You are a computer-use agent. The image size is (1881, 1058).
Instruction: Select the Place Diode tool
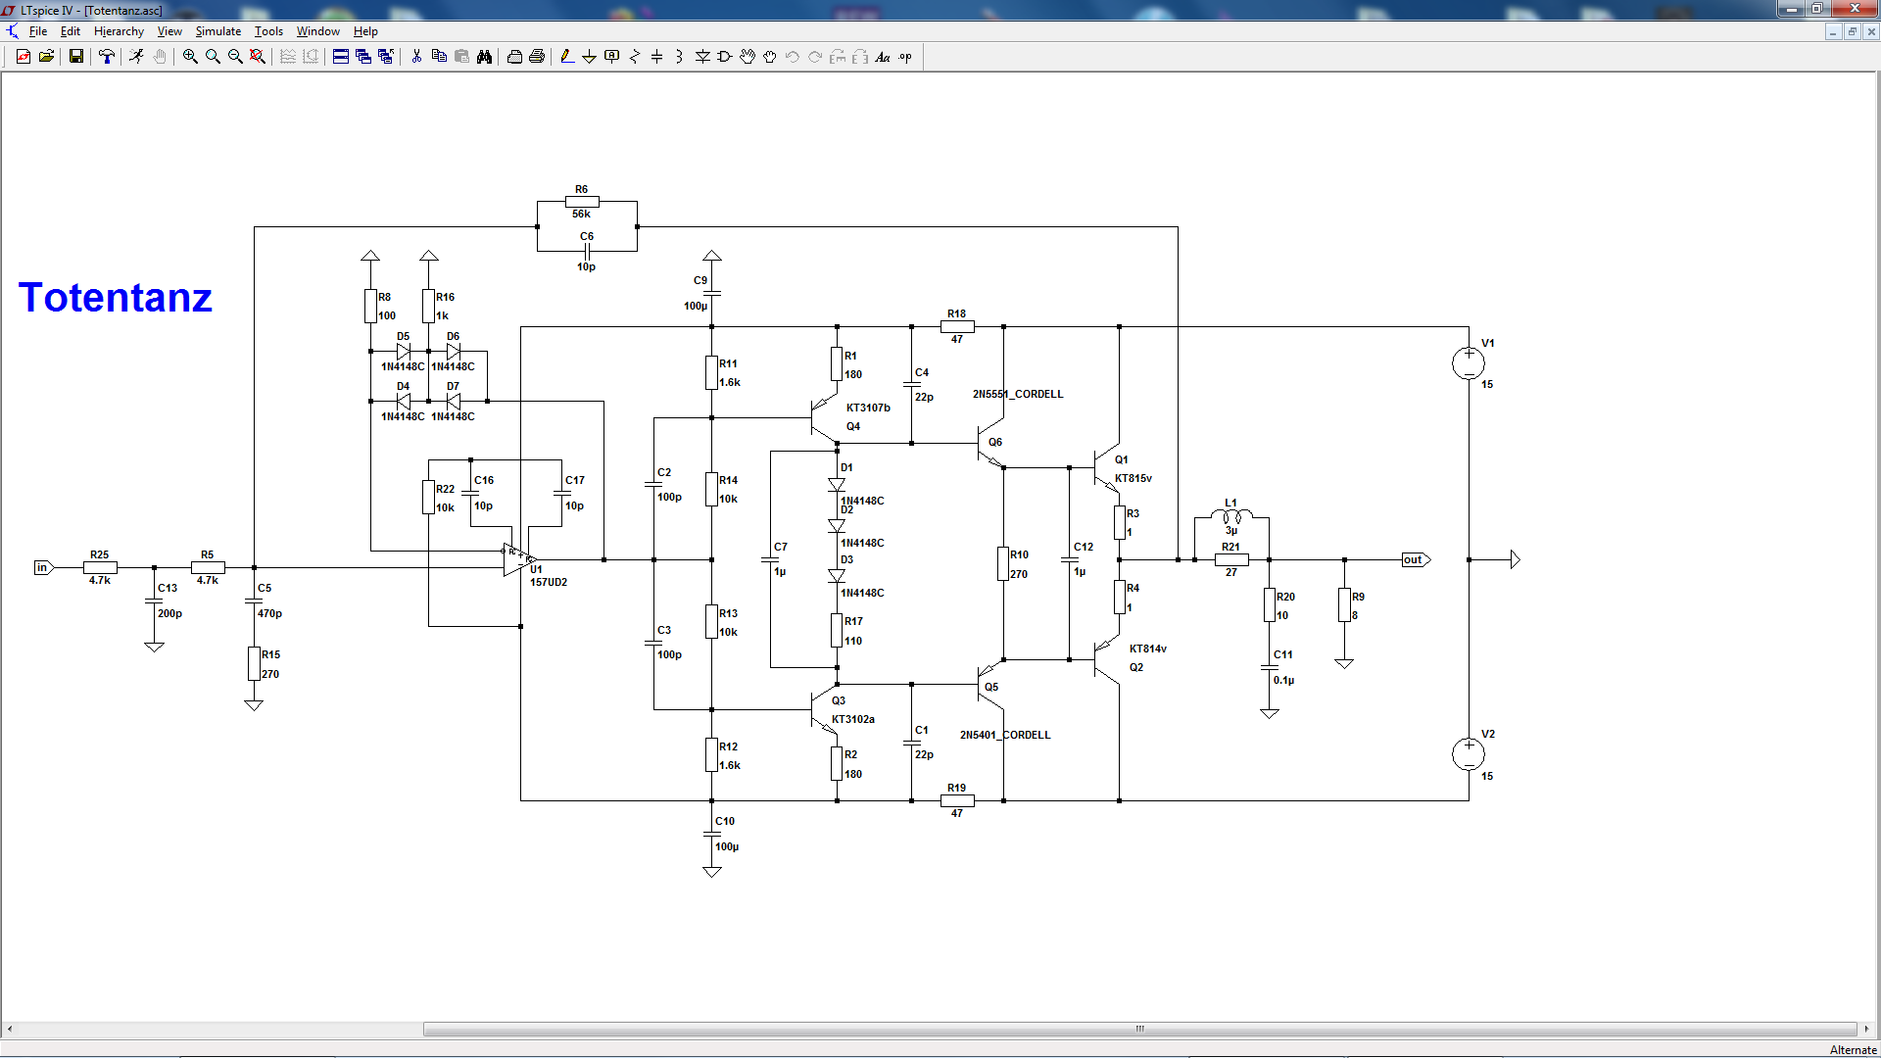pyautogui.click(x=702, y=57)
